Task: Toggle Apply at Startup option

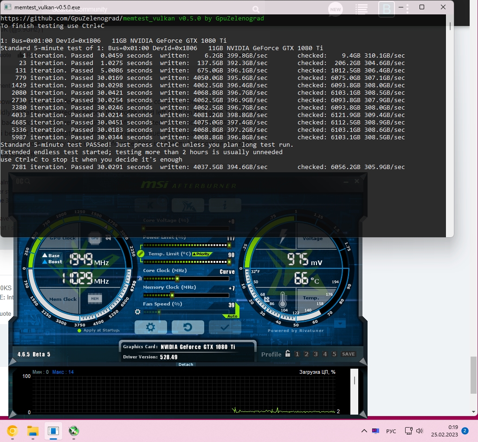Action: 99,331
